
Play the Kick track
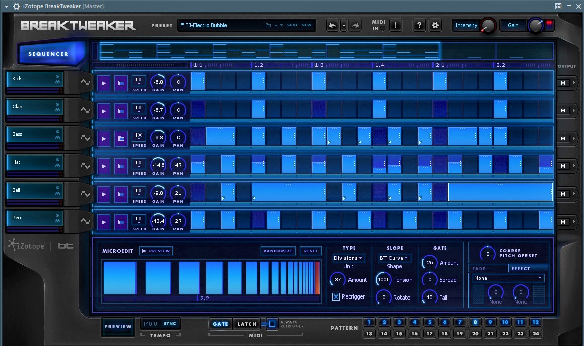tap(104, 83)
